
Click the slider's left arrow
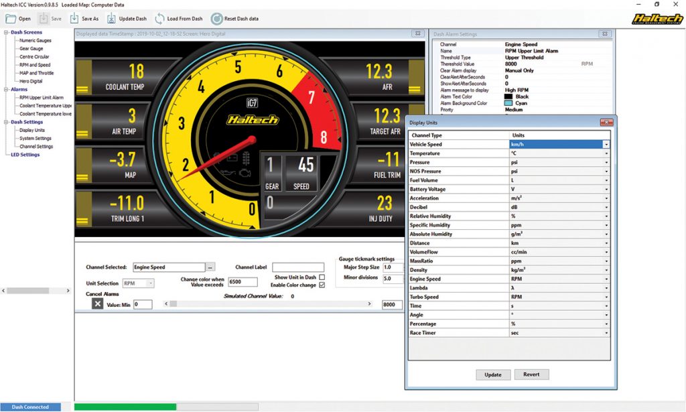[166, 303]
